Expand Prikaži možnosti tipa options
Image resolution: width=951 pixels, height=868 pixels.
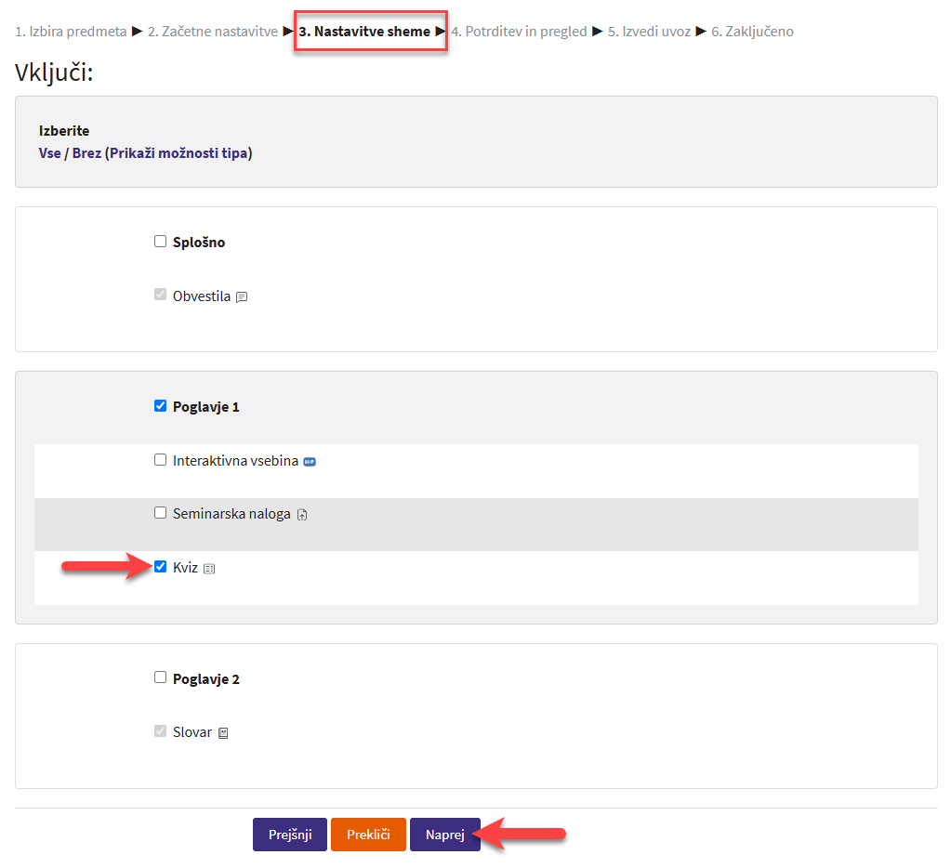178,153
